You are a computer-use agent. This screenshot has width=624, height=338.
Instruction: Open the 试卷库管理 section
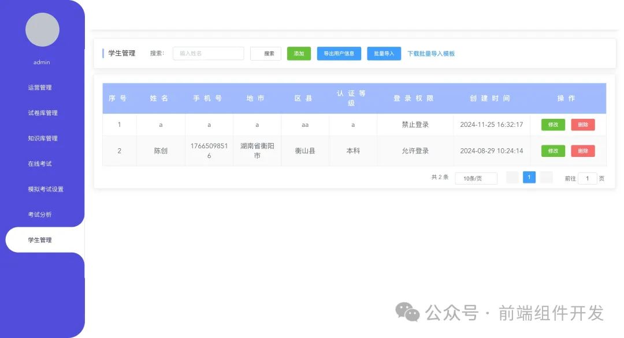(x=41, y=112)
